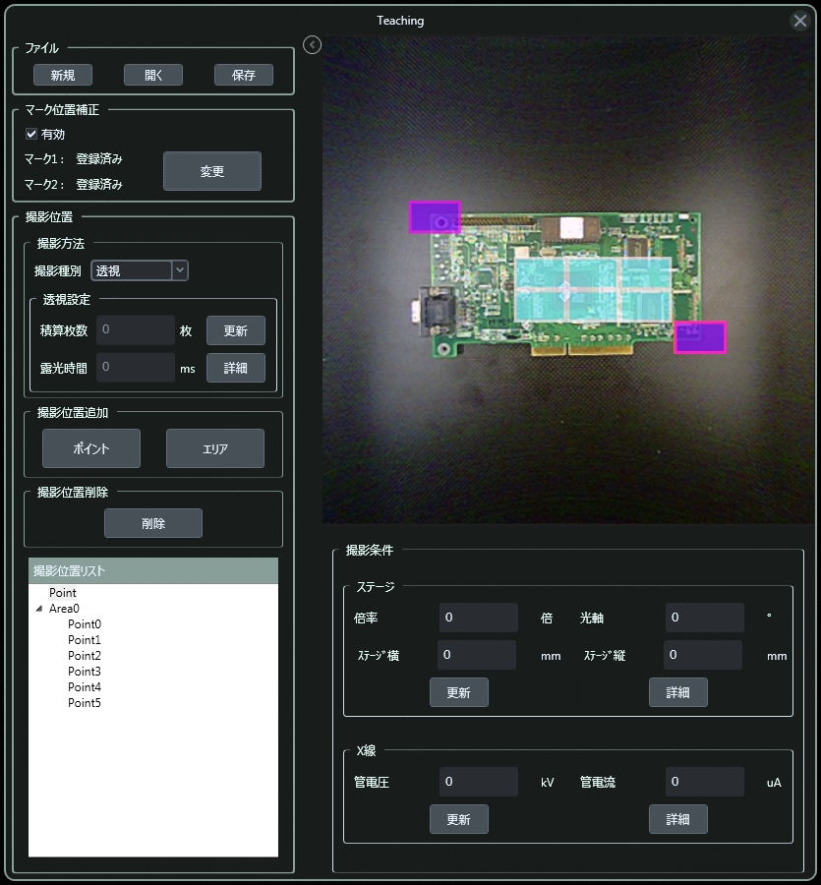The image size is (821, 885).
Task: Select Point2 in the position list
Action: coord(85,656)
